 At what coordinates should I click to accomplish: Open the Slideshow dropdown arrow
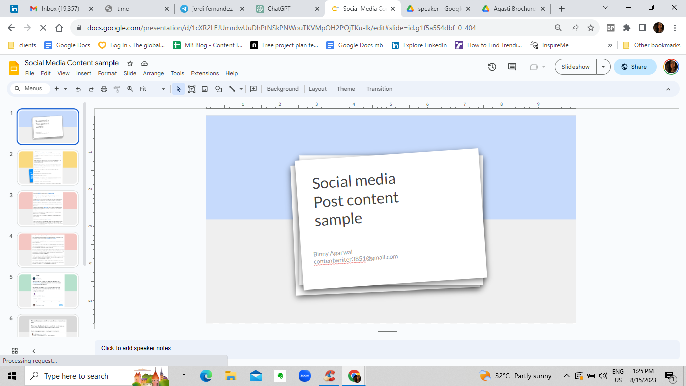pos(603,67)
